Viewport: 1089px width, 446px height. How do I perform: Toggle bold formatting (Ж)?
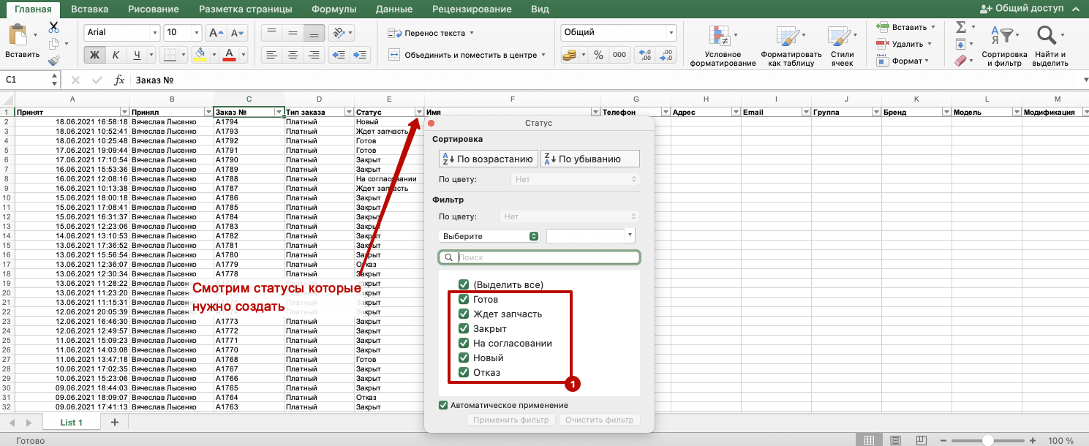pyautogui.click(x=94, y=55)
